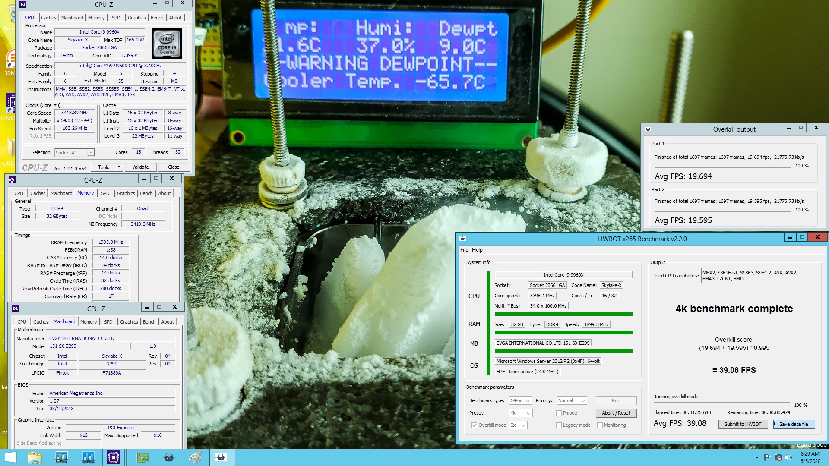Open the Windows Start button
The width and height of the screenshot is (829, 466).
pos(10,457)
